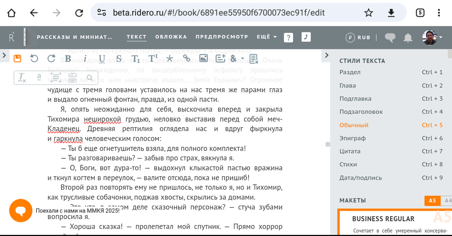Screen dimensions: 452x236
Task: Toggle bold formatting
Action: 68,58
